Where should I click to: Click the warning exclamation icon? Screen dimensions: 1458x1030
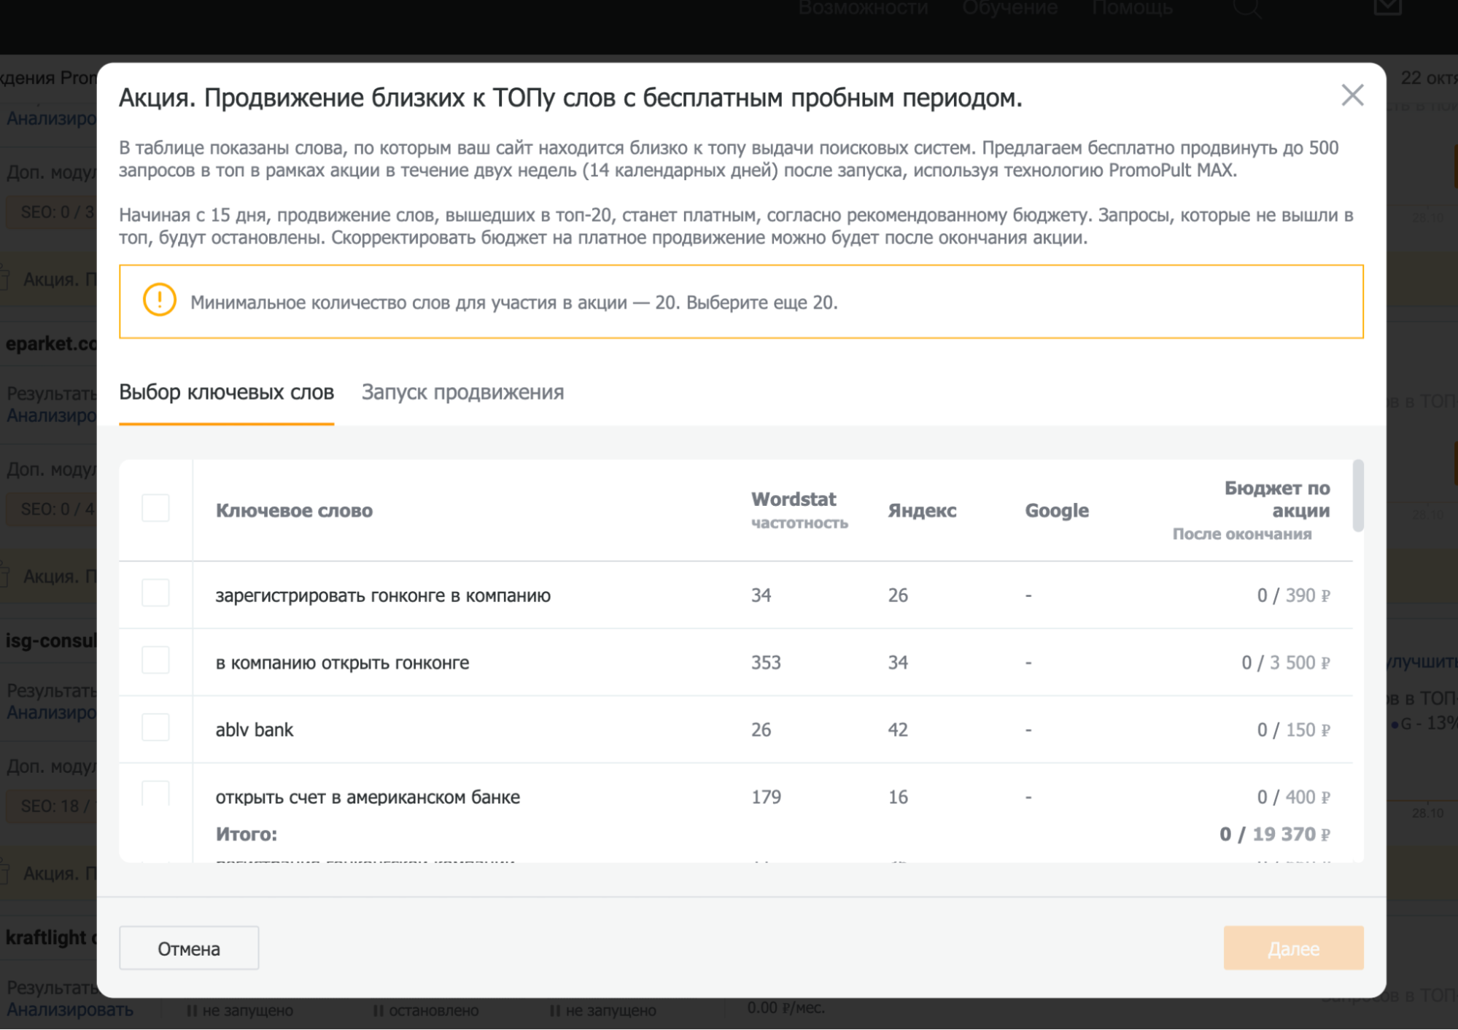point(159,300)
